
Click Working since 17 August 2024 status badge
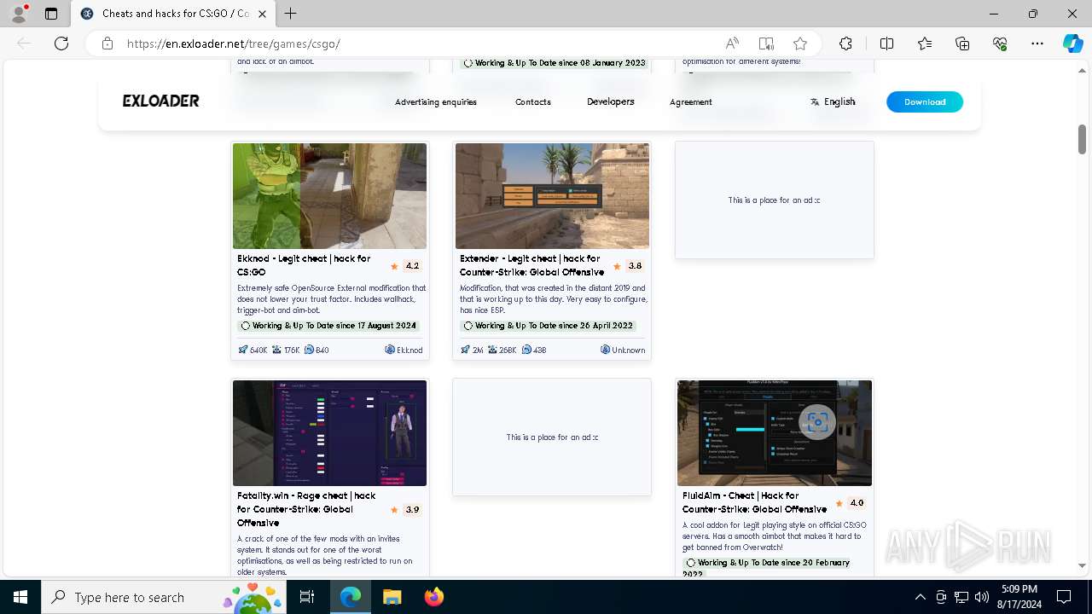click(x=328, y=326)
